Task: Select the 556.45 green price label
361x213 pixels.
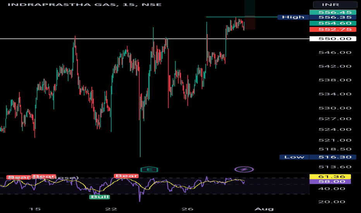Action: click(x=333, y=12)
